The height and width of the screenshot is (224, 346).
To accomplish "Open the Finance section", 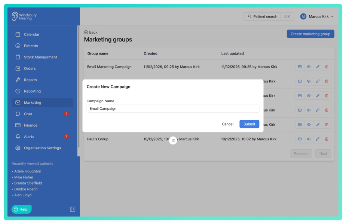I will (x=42, y=125).
